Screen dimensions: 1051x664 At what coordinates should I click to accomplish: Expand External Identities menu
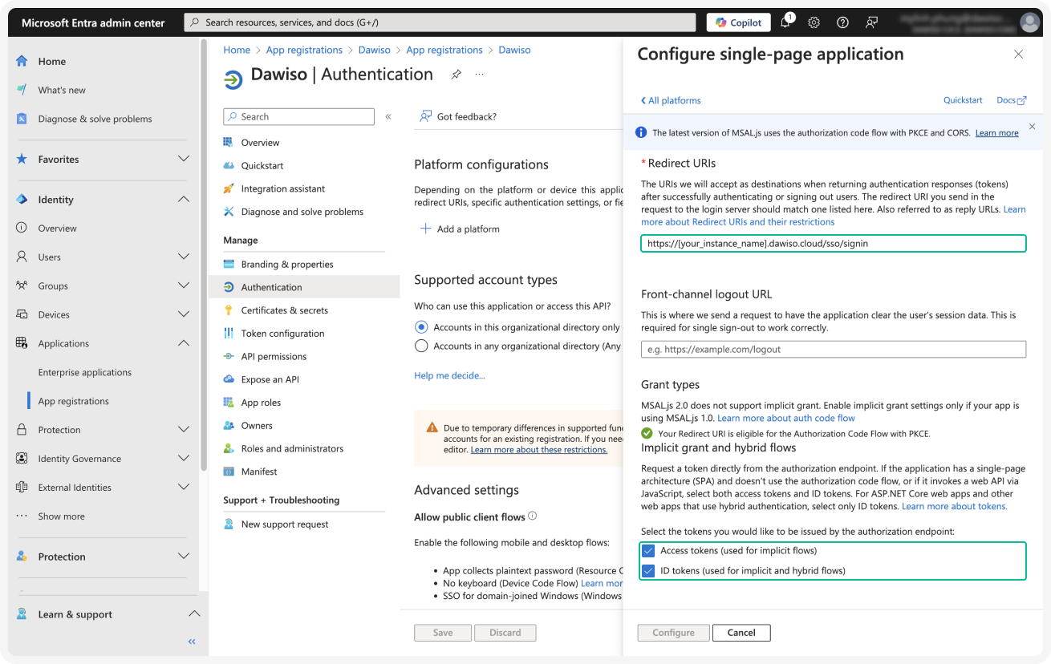pyautogui.click(x=184, y=488)
